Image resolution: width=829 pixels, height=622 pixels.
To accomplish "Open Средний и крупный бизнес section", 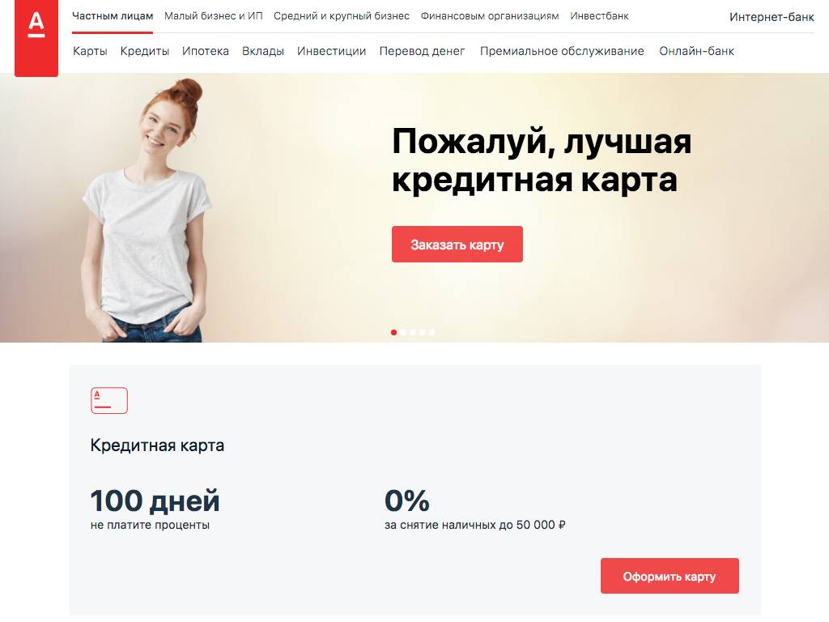I will [x=342, y=16].
